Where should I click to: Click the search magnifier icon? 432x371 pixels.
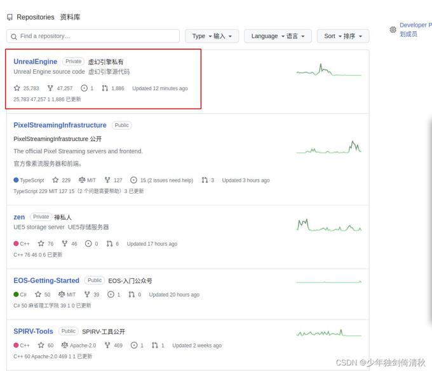[x=14, y=36]
